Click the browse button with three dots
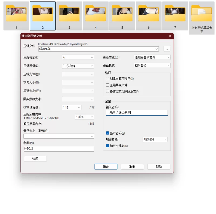The image size is (216, 214). [167, 49]
